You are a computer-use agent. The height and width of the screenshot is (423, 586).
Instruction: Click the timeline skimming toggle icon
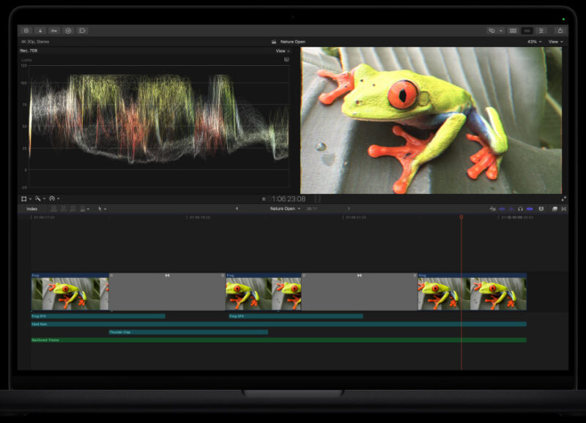[x=502, y=209]
